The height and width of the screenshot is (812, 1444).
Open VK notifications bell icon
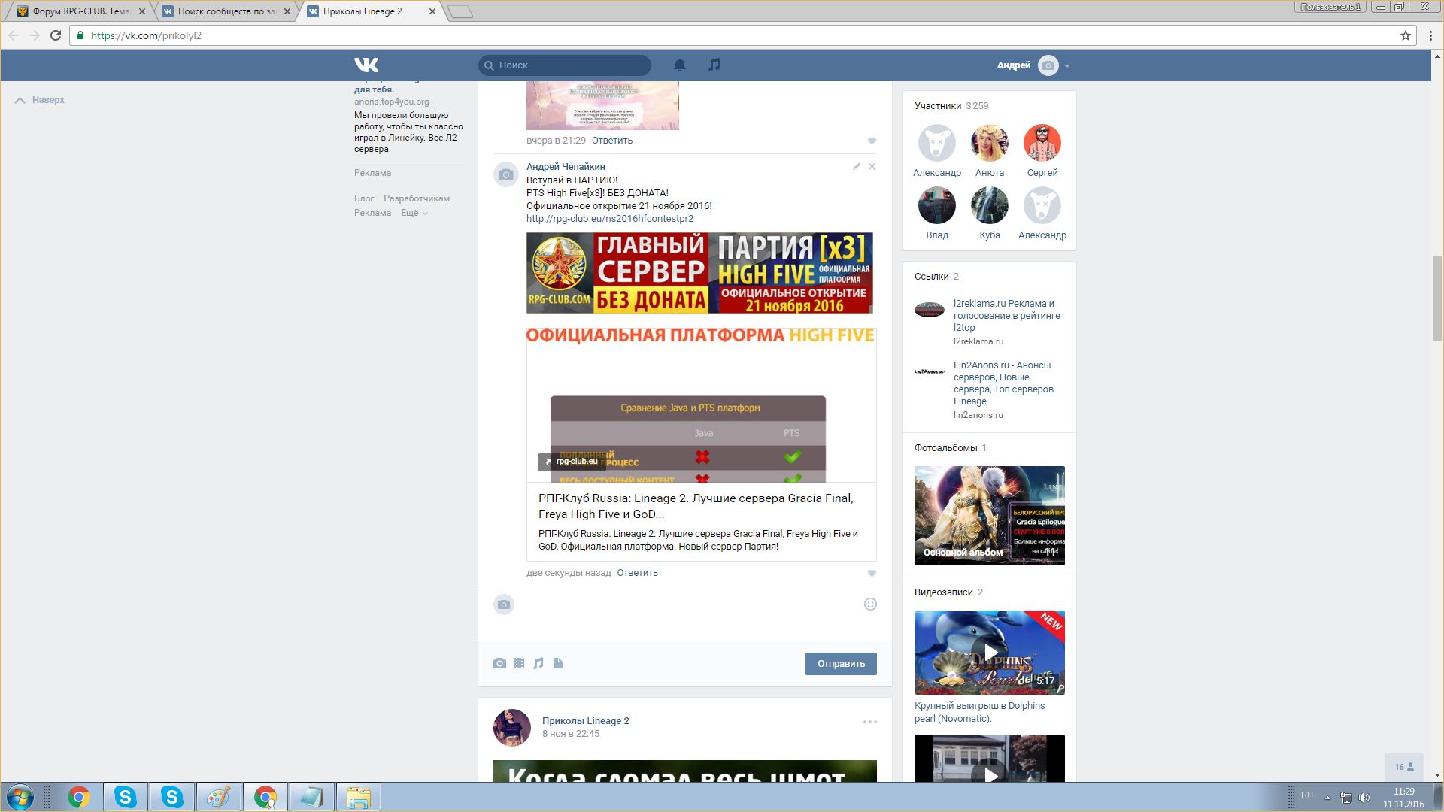(x=680, y=65)
